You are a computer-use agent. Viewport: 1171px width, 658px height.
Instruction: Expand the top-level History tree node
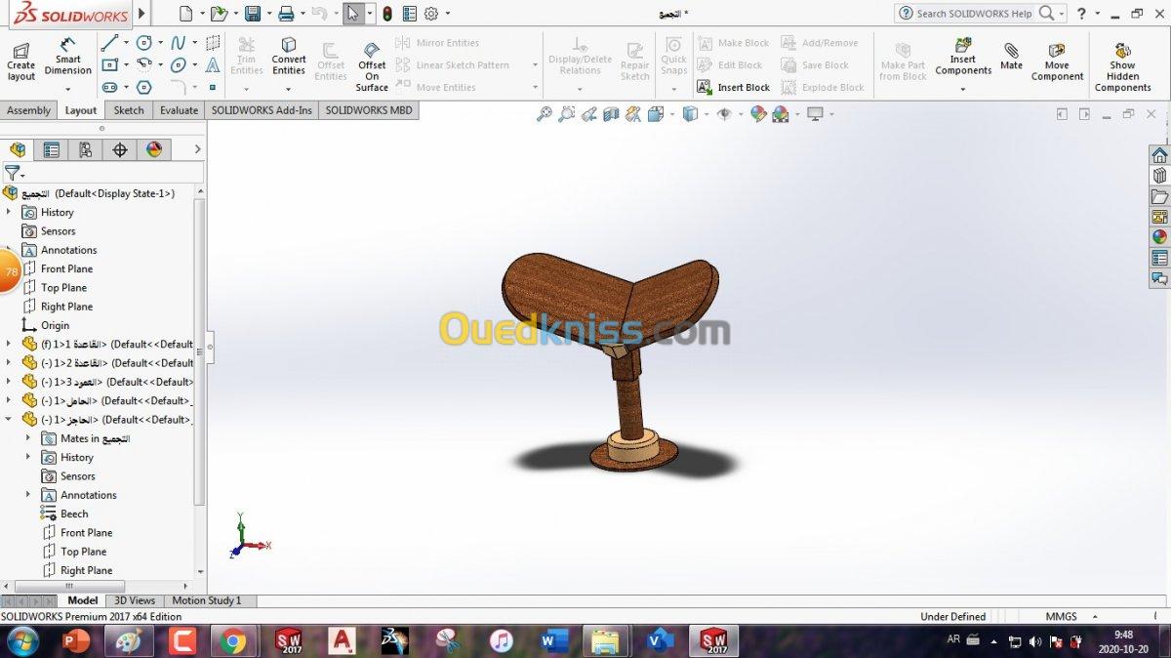click(x=9, y=212)
